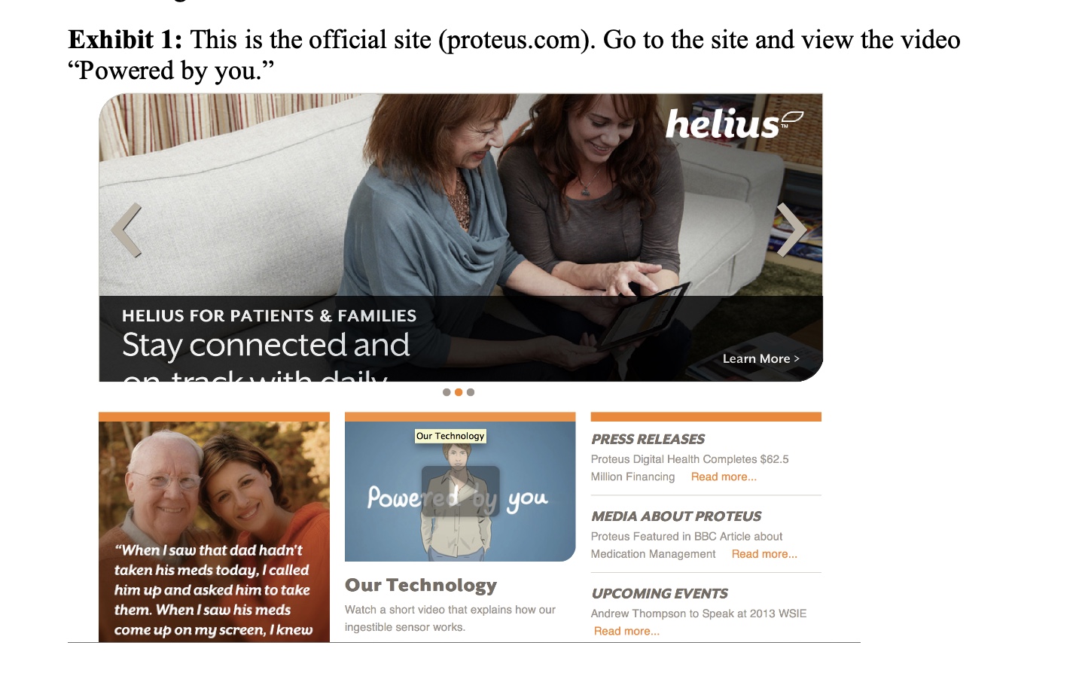Select the third carousel dot
1076x676 pixels.
point(471,392)
